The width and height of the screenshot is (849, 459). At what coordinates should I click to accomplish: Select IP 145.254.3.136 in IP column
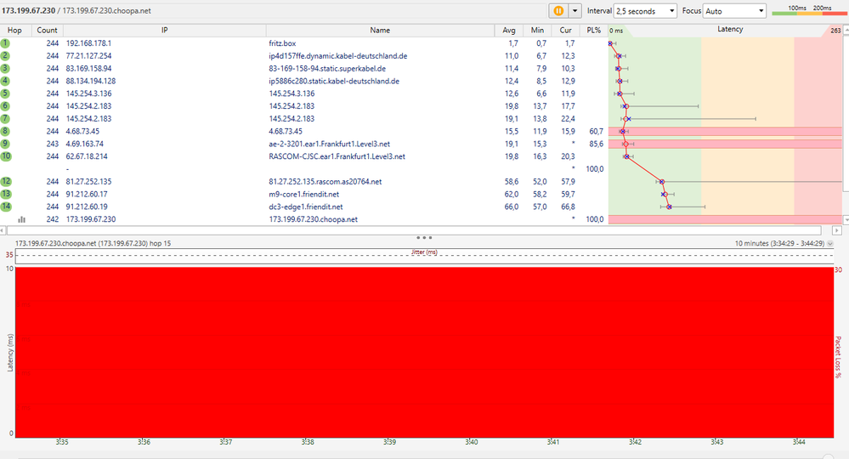[88, 93]
